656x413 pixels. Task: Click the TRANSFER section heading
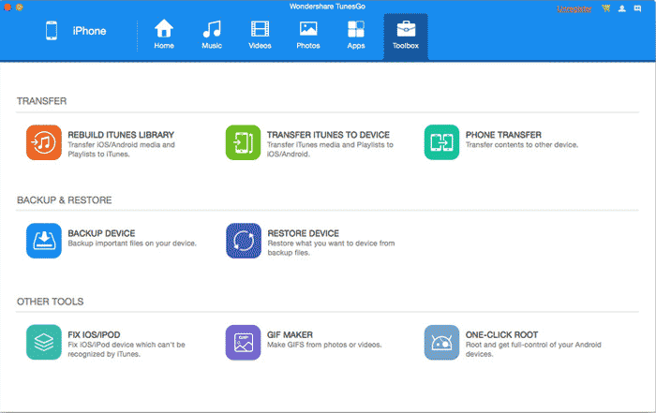(x=41, y=101)
